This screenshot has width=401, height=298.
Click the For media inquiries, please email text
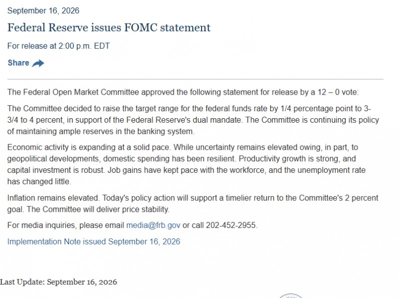point(66,225)
